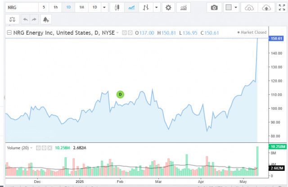This screenshot has height=187, width=288.
Task: Toggle fullscreen mode icon
Action: click(x=282, y=8)
